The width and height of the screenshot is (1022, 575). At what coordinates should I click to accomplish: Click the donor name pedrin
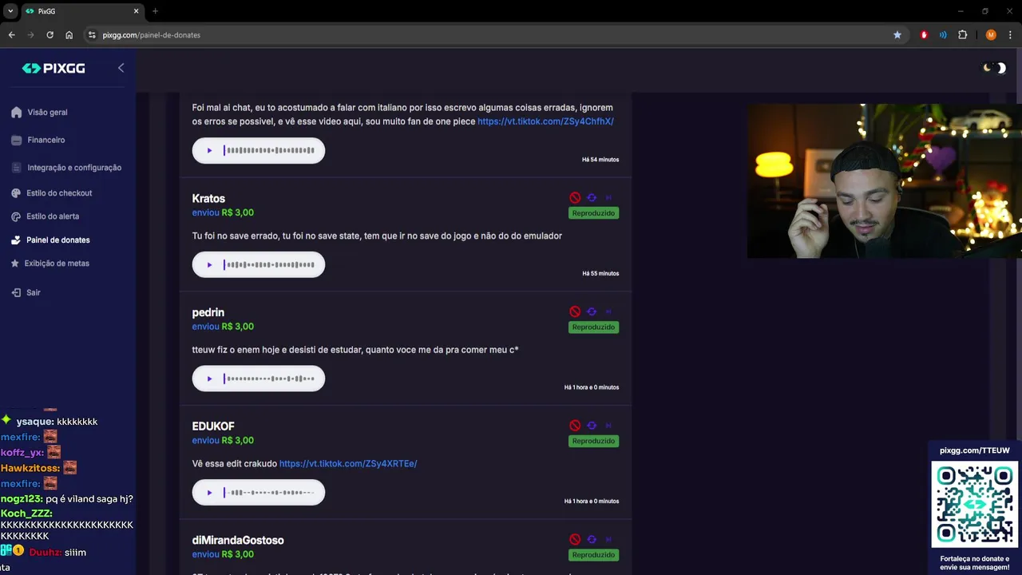[x=208, y=312]
